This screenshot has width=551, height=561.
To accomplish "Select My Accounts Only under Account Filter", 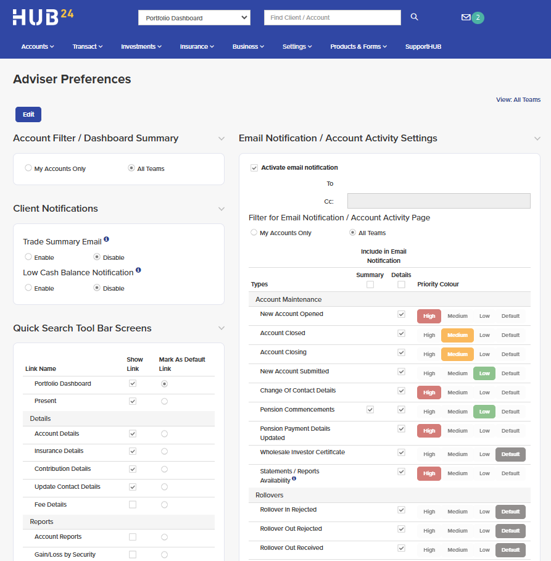I will tap(28, 168).
